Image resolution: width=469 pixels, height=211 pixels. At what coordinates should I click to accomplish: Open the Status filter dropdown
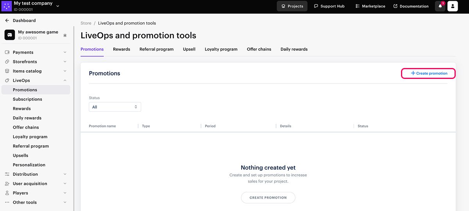(x=115, y=107)
